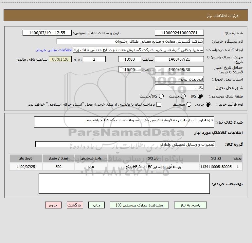Image resolution: width=252 pixels, height=243 pixels.
Task: Click the ردیف column header
Action: (238, 158)
